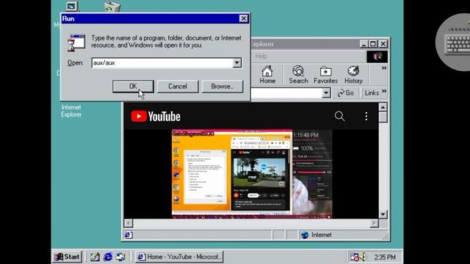The image size is (470, 264).
Task: Click the vertical scrollbar up arrow
Action: pos(383,107)
